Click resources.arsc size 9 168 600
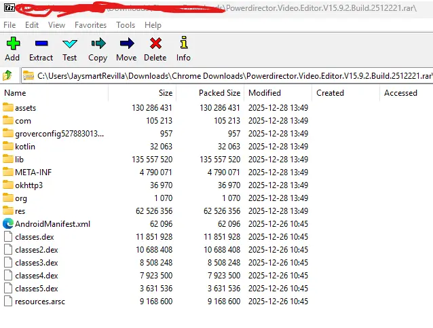This screenshot has width=433, height=328. point(156,302)
